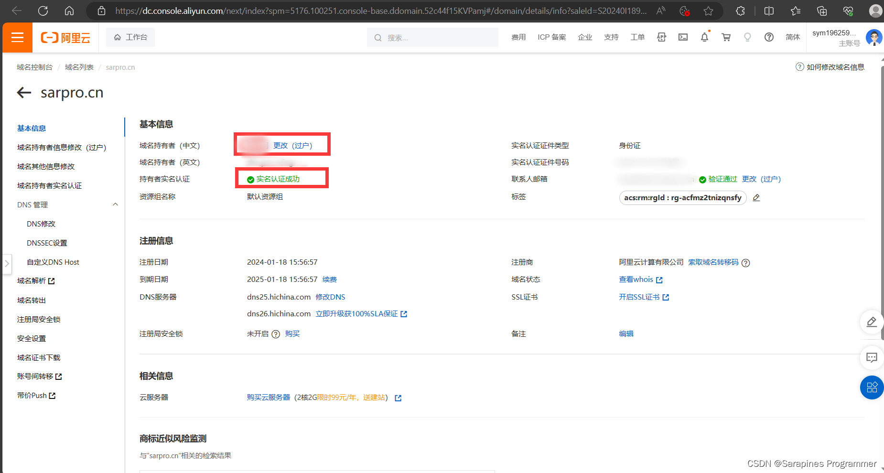884x473 pixels.
Task: Go back using the arrow beside sarpro.cn
Action: pos(24,93)
